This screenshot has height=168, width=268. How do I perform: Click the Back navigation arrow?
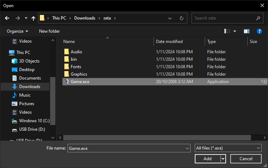[7, 18]
